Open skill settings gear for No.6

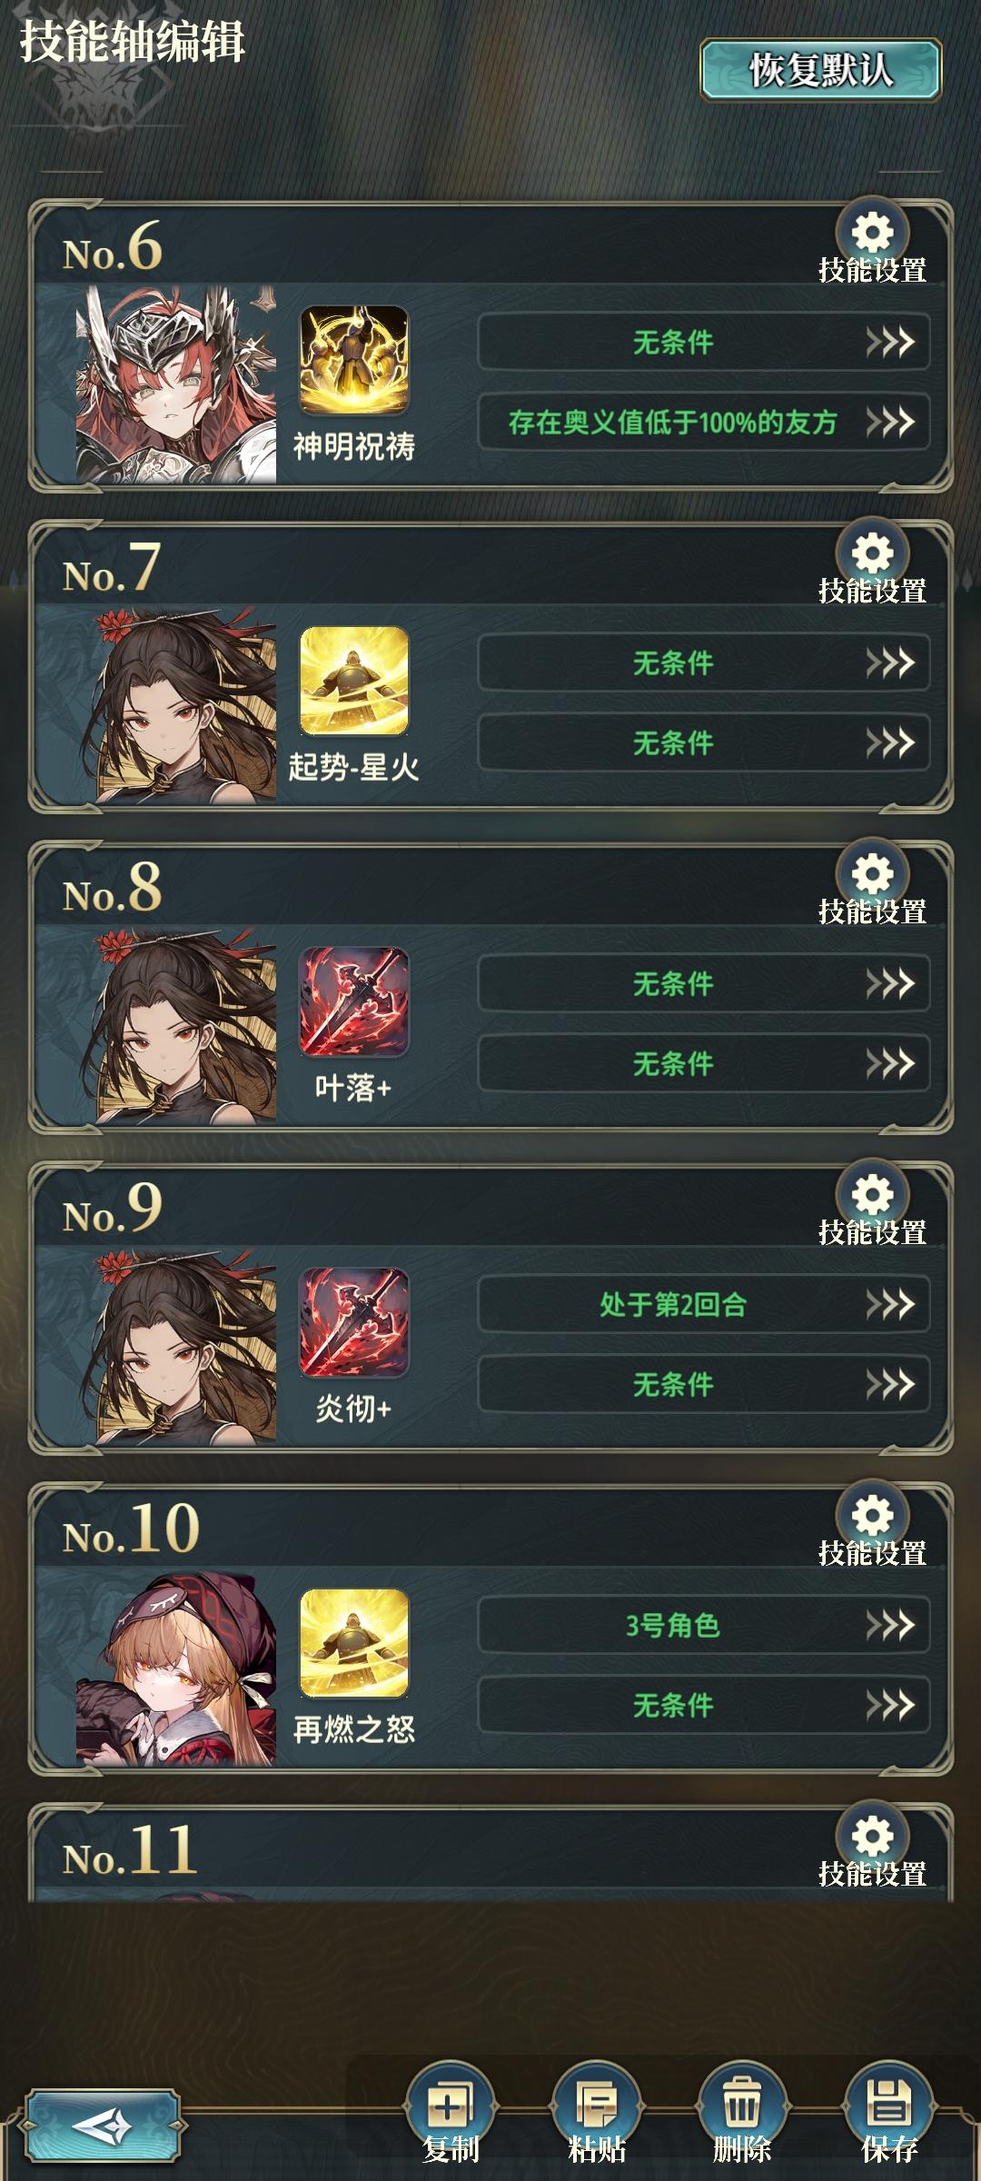(872, 234)
